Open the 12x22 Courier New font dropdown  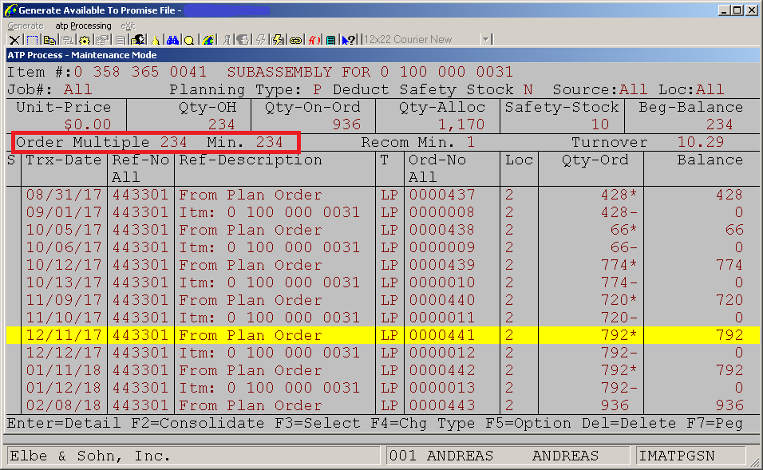pyautogui.click(x=427, y=39)
